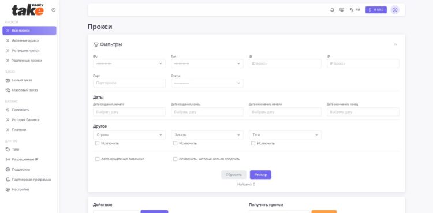
Task: Click the Найдено: 0 text
Action: 246,184
